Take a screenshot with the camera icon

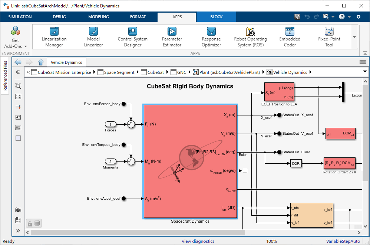[x=18, y=210]
